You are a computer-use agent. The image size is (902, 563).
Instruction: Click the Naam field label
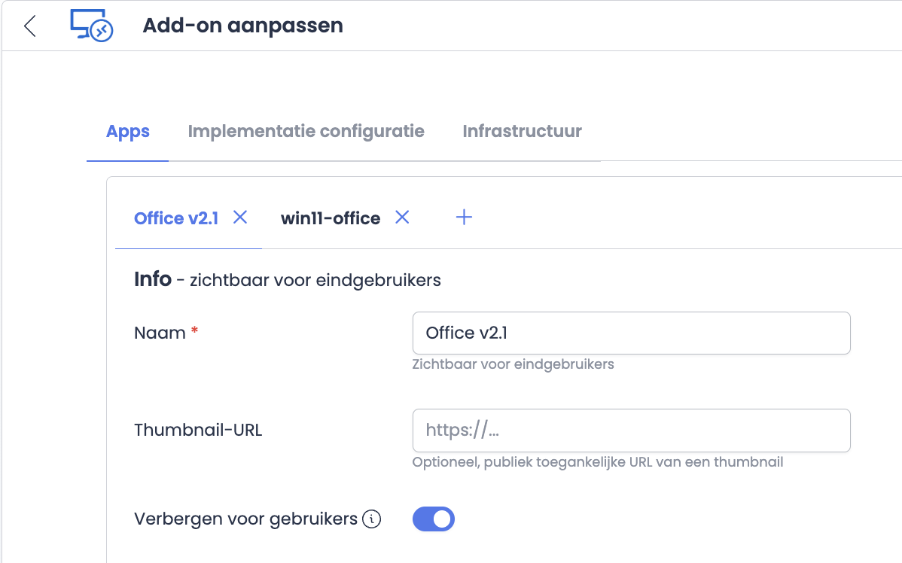click(x=160, y=333)
